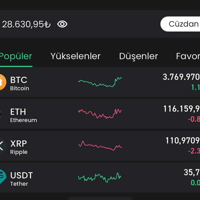Switch to the Düşenler tab
Screen dimensions: 200x200
[139, 56]
